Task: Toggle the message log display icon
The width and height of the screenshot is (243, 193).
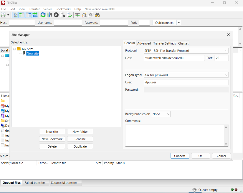Action: click(15, 15)
